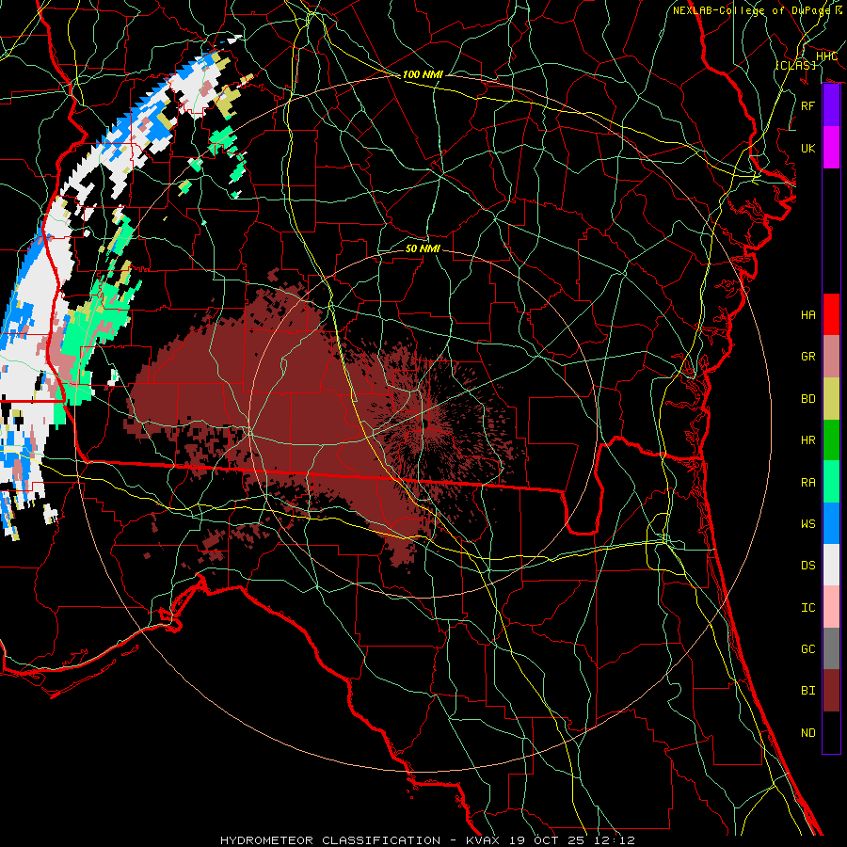Click the GR legend label
Viewport: 847px width, 847px height.
807,357
